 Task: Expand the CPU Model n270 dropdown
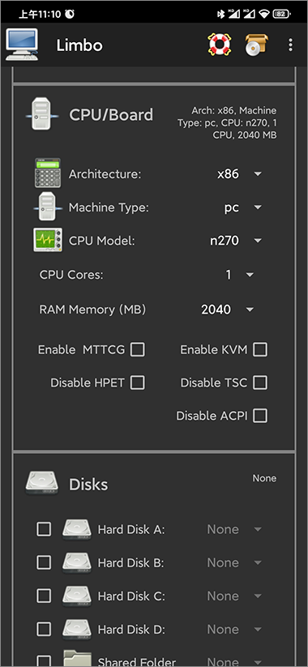point(236,241)
